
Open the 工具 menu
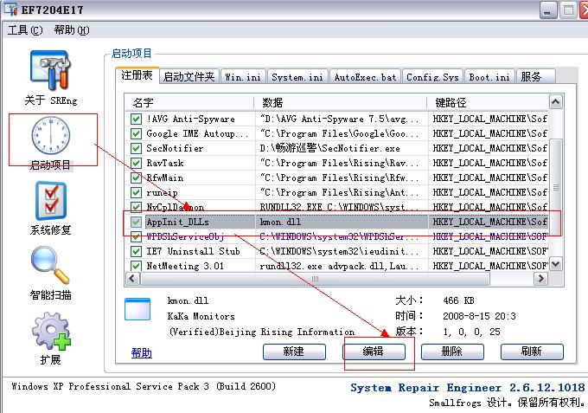click(x=24, y=30)
